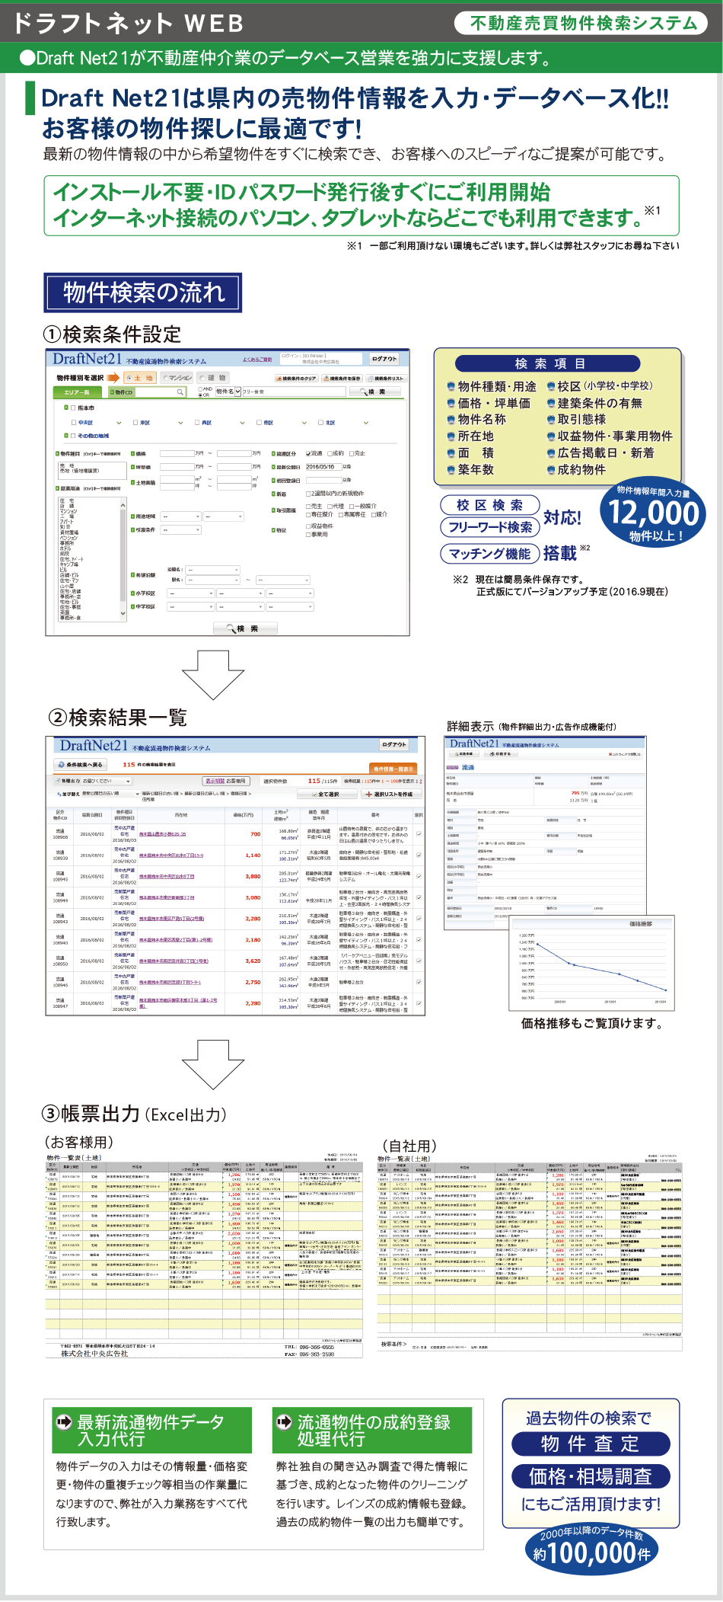Image resolution: width=723 pixels, height=1602 pixels.
Task: Click the 自社用 report sheet thumbnail
Action: coord(530,1253)
